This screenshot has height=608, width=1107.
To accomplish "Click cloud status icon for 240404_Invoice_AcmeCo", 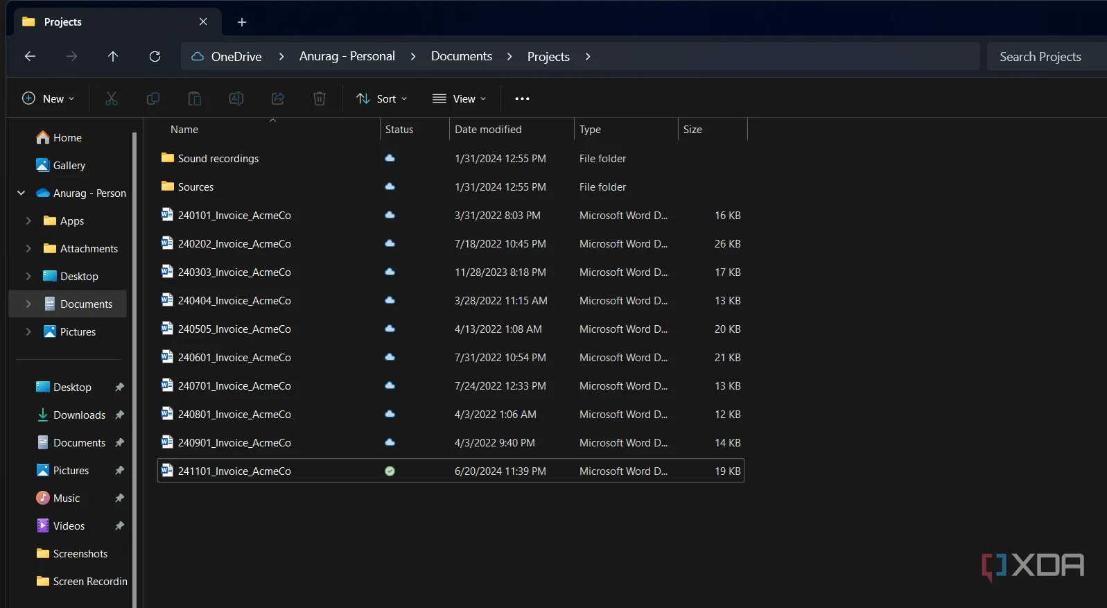I will point(390,300).
